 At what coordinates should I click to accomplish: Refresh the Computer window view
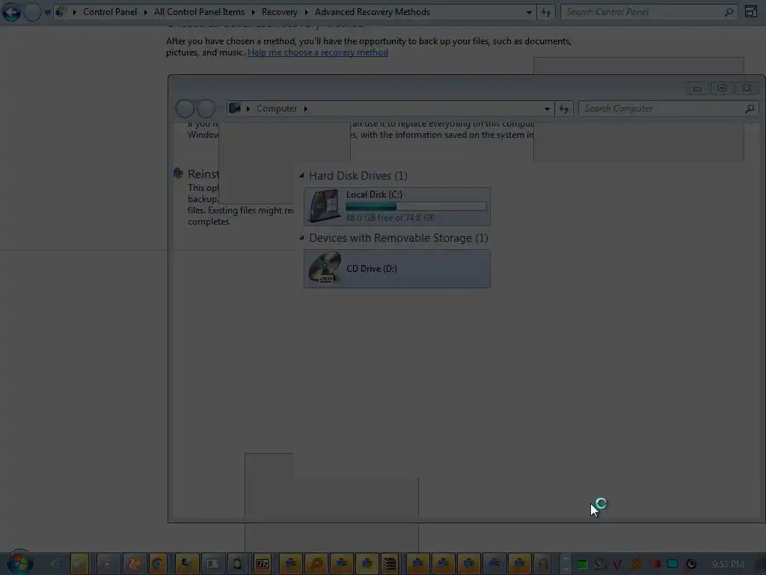564,109
